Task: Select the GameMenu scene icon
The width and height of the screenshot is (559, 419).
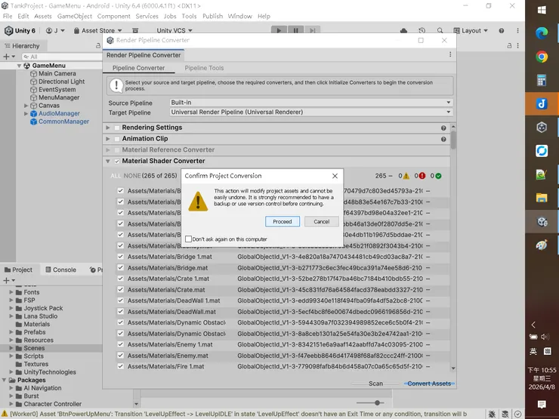Action: [26, 66]
